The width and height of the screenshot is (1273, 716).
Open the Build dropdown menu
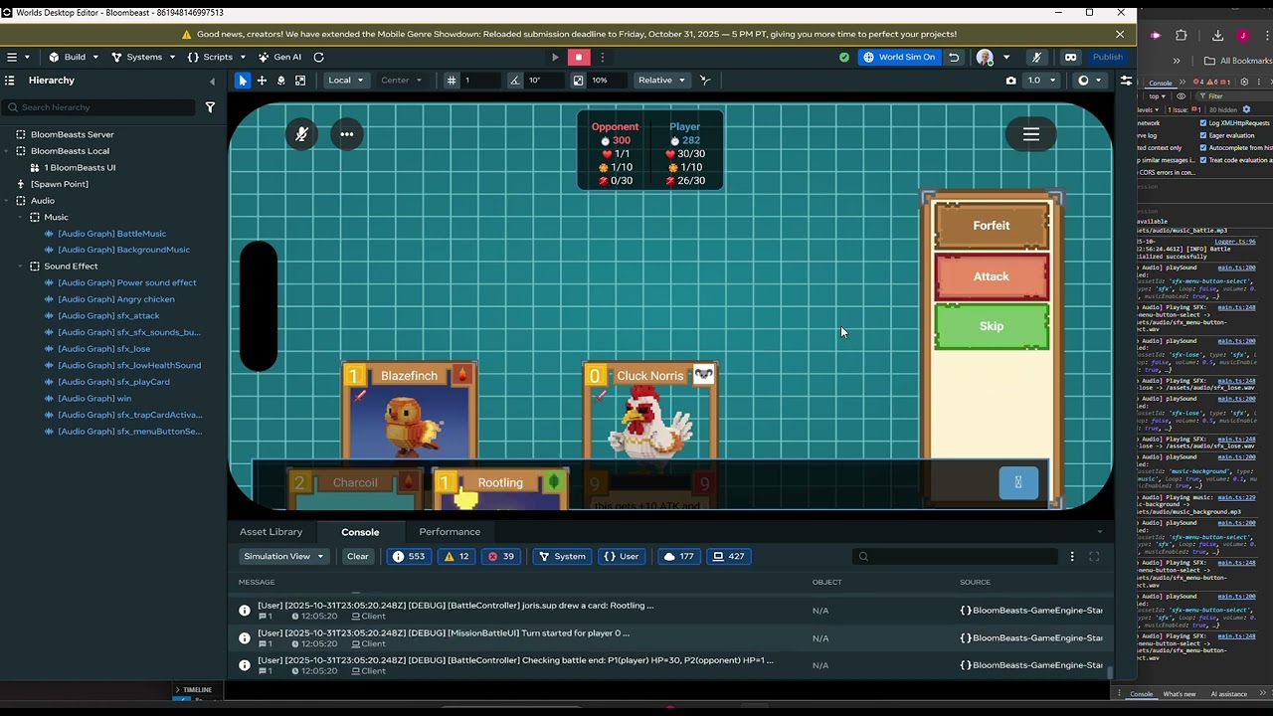[x=72, y=57]
